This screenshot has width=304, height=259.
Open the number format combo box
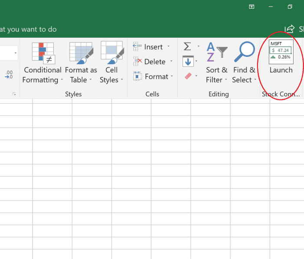coord(9,53)
